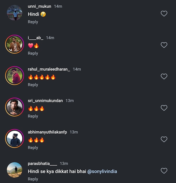The height and width of the screenshot is (183, 176).
Task: Like the comment by unni_mukun
Action: click(164, 14)
